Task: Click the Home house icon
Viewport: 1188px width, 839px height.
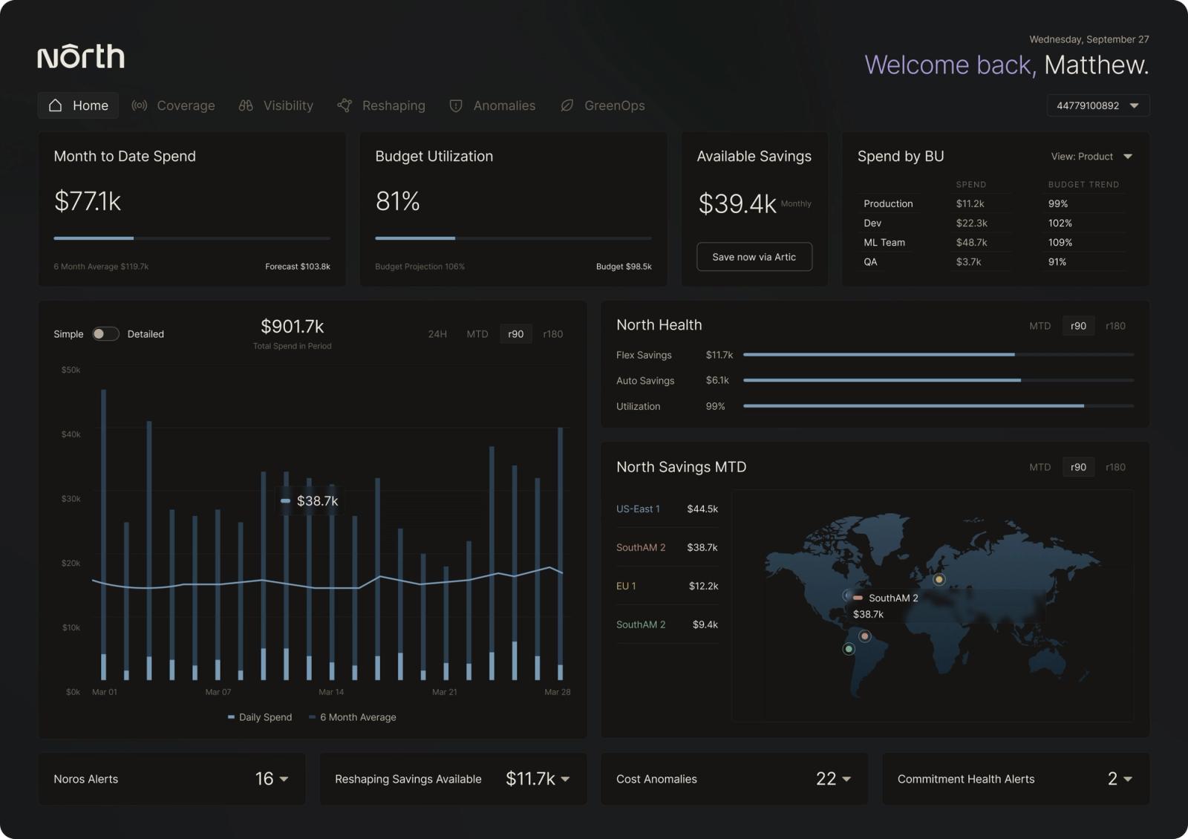Action: point(55,105)
